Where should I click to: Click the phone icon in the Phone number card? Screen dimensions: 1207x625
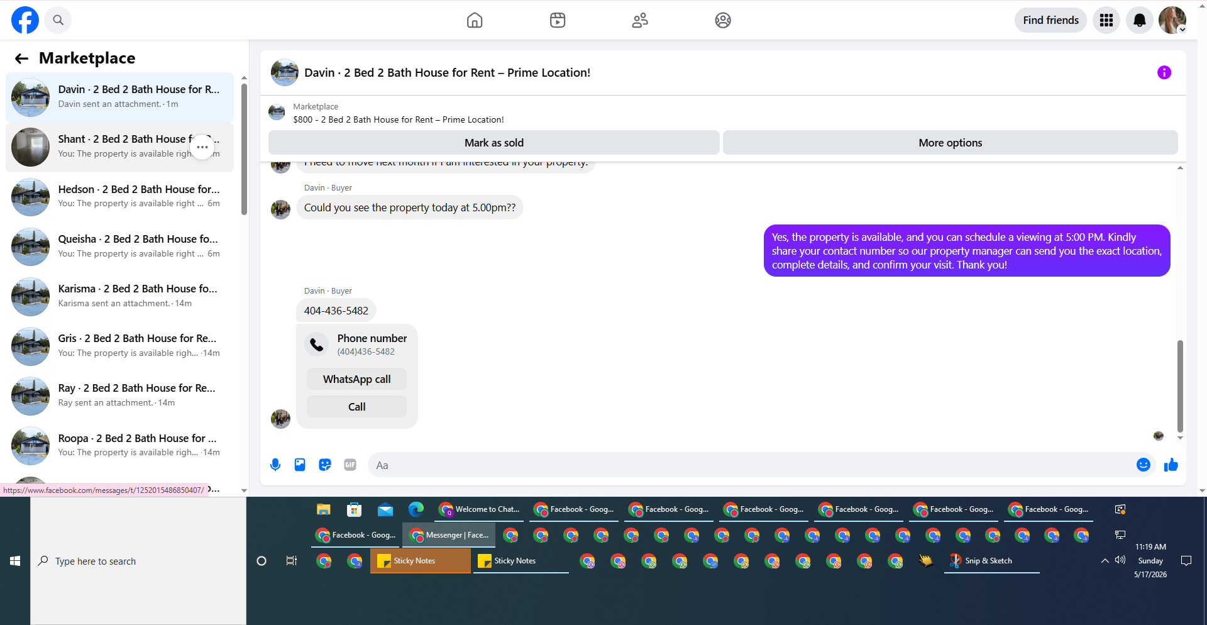317,344
